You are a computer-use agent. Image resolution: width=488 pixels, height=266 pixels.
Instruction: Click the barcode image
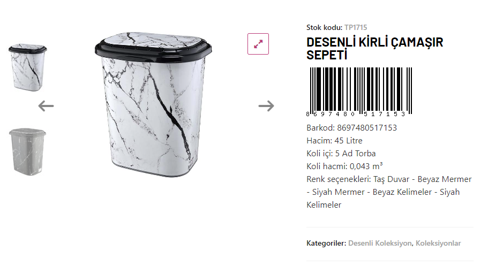[x=359, y=92]
